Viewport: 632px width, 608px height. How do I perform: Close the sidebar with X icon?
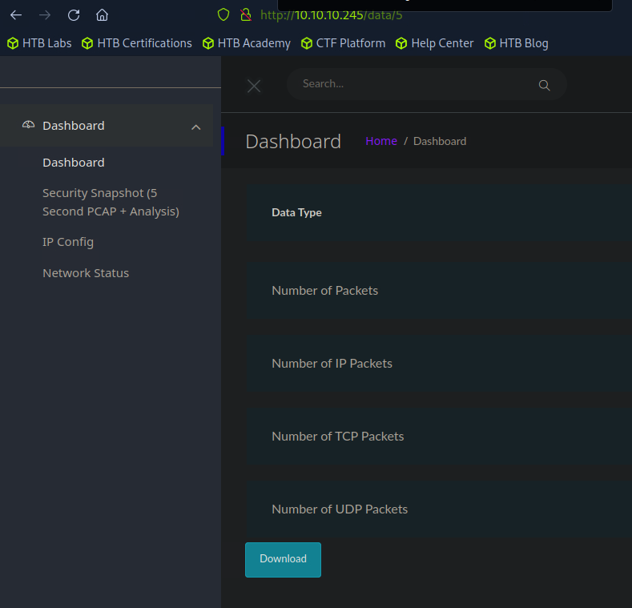(254, 86)
